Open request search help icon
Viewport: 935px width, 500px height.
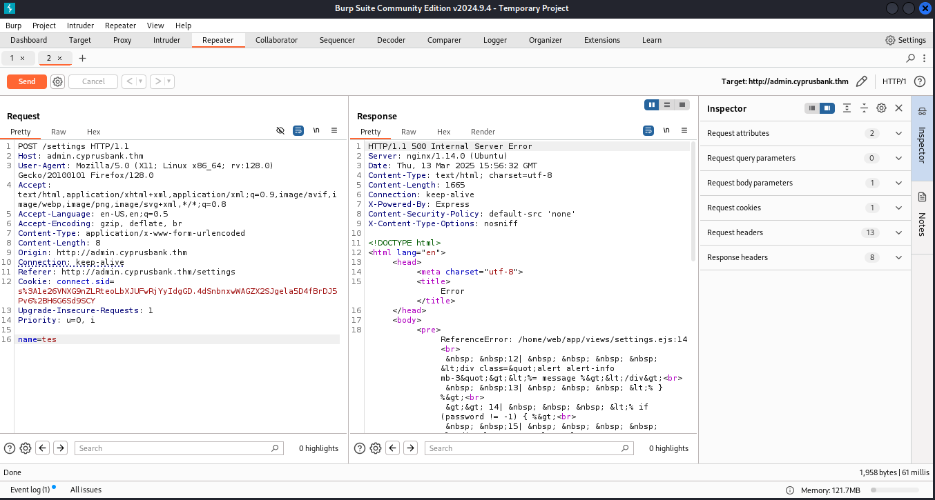[x=10, y=448]
